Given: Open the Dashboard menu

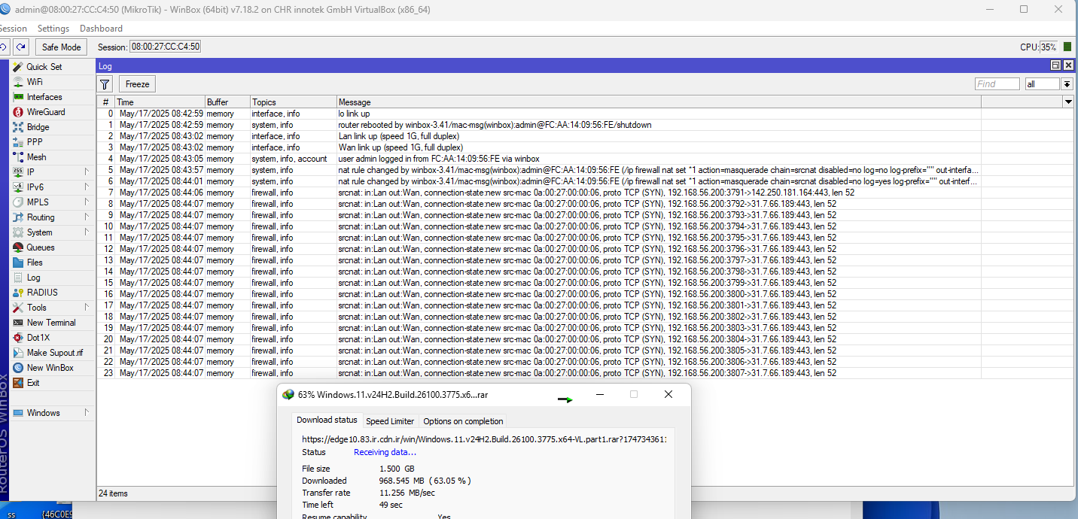Looking at the screenshot, I should (x=101, y=29).
